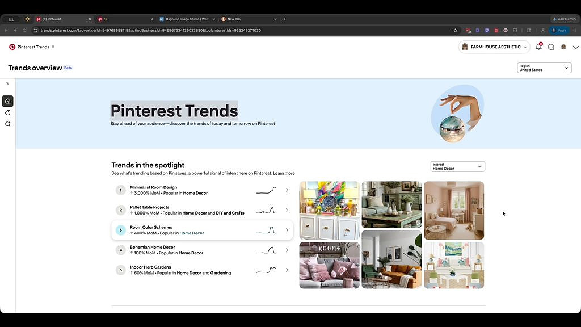Open the Chrome three-dot menu
The image size is (581, 327).
point(575,31)
